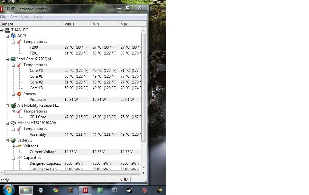309x195 pixels.
Task: Click horizontal scrollbar right arrow
Action: pos(144,173)
